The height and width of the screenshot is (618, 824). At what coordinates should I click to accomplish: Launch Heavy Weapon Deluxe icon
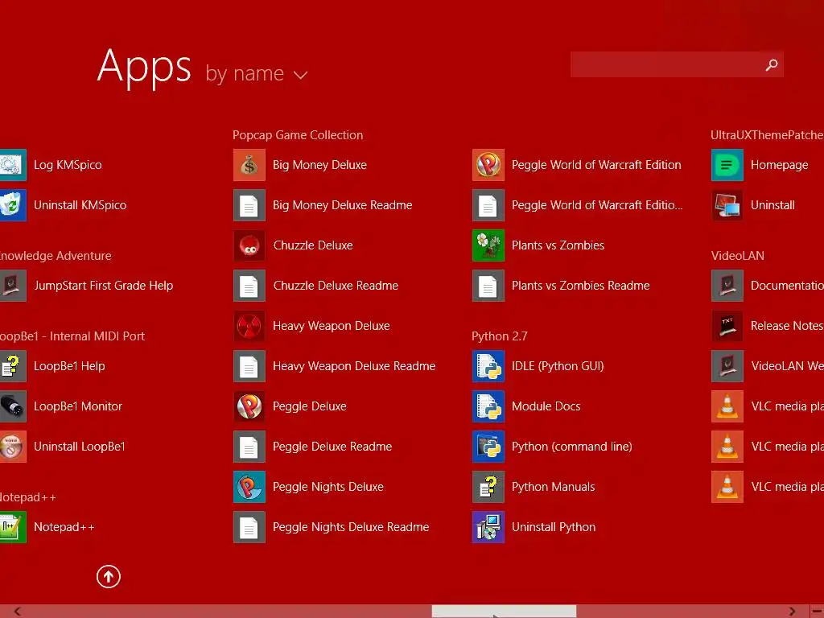pos(249,326)
